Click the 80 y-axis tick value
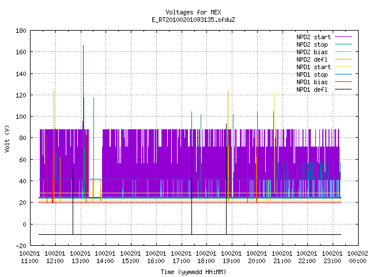Image resolution: width=369 pixels, height=277 pixels. [x=22, y=138]
